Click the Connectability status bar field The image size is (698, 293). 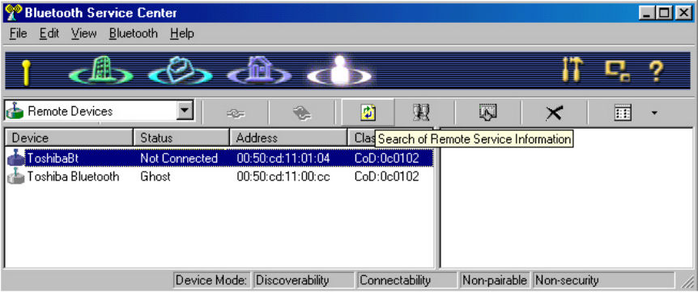pyautogui.click(x=406, y=281)
